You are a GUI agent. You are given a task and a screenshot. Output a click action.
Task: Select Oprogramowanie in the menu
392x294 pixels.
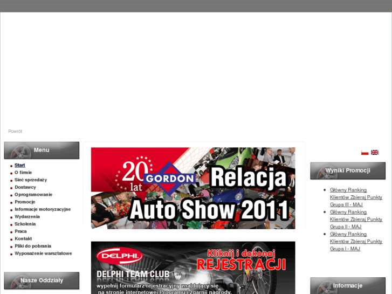[33, 194]
